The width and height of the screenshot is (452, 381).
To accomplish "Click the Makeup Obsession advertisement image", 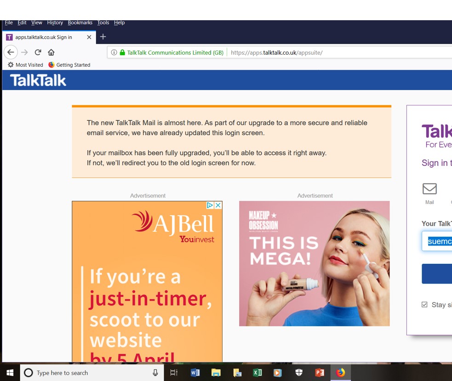I will coord(314,263).
